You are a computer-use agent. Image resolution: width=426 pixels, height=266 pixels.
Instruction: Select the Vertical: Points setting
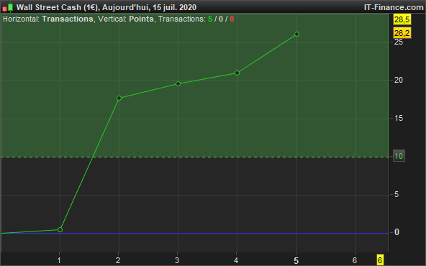(125, 19)
